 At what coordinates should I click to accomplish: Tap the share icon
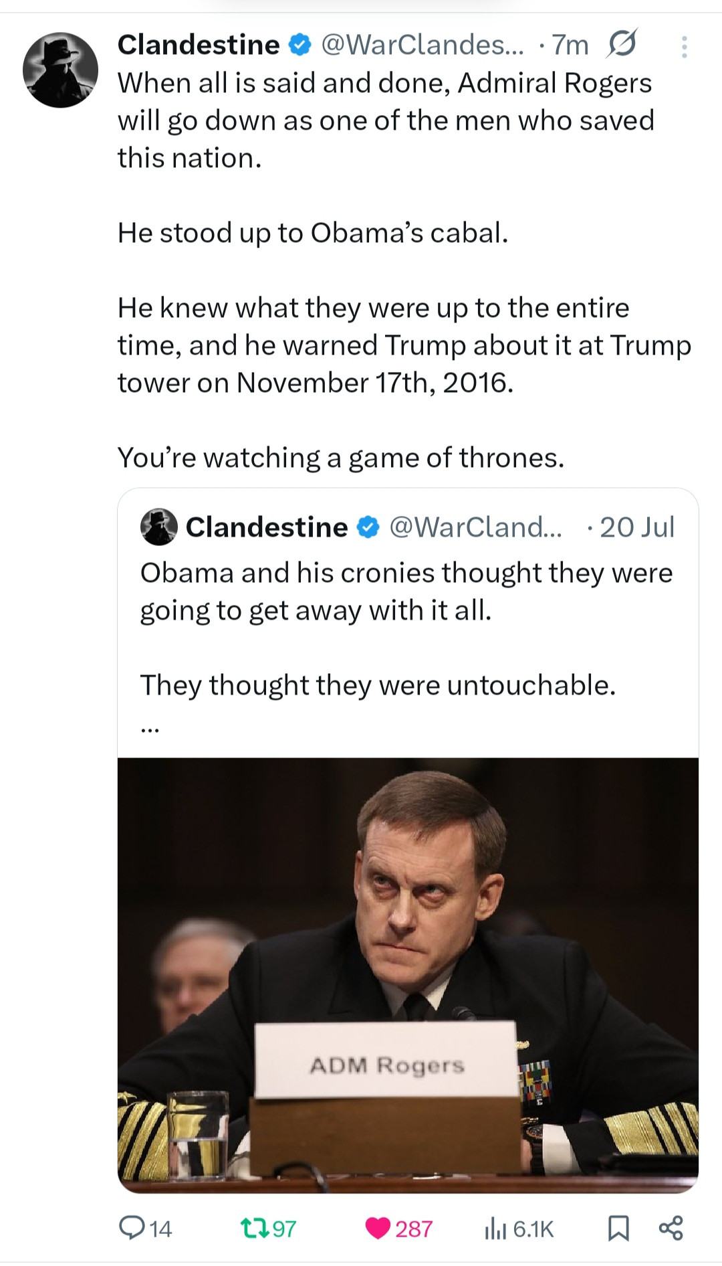click(671, 1228)
